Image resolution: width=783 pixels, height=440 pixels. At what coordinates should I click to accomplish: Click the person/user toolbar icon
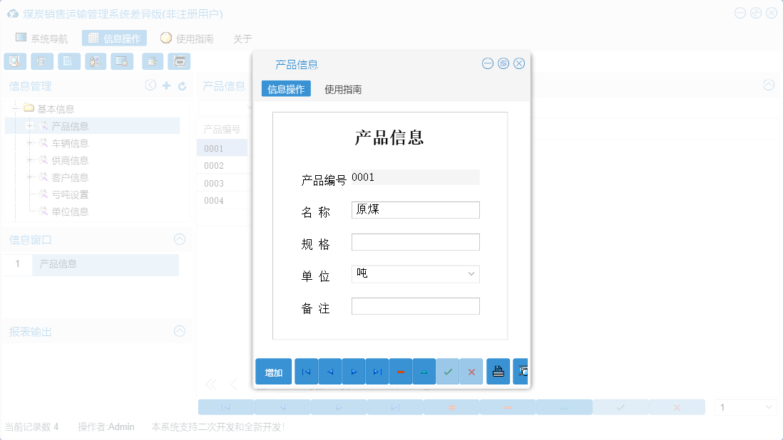[95, 61]
